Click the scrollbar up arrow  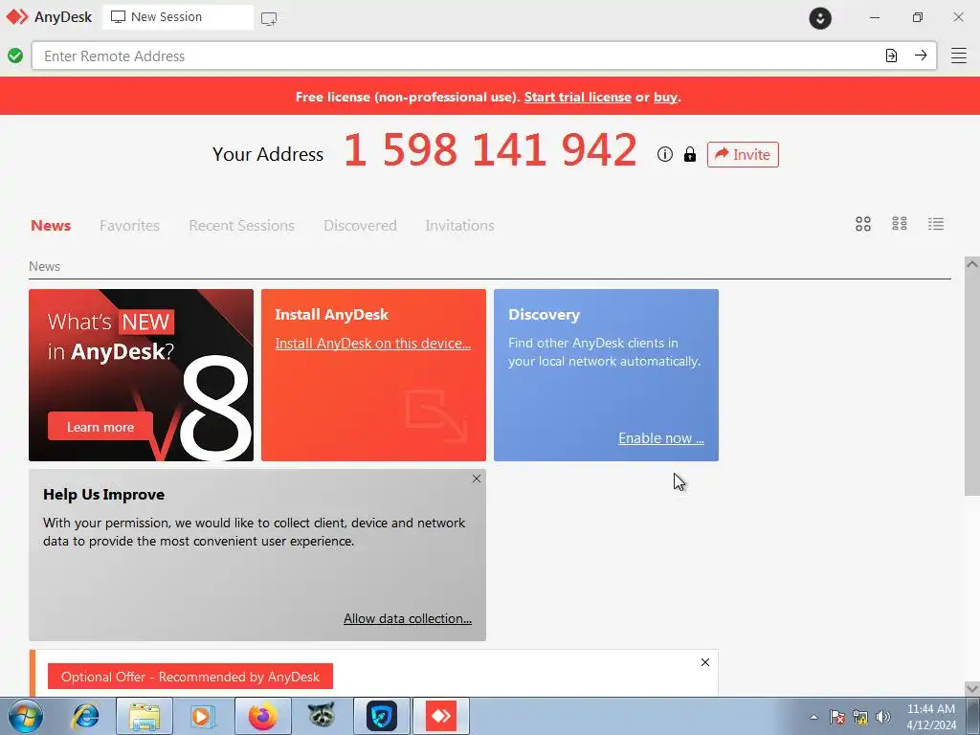click(x=972, y=264)
